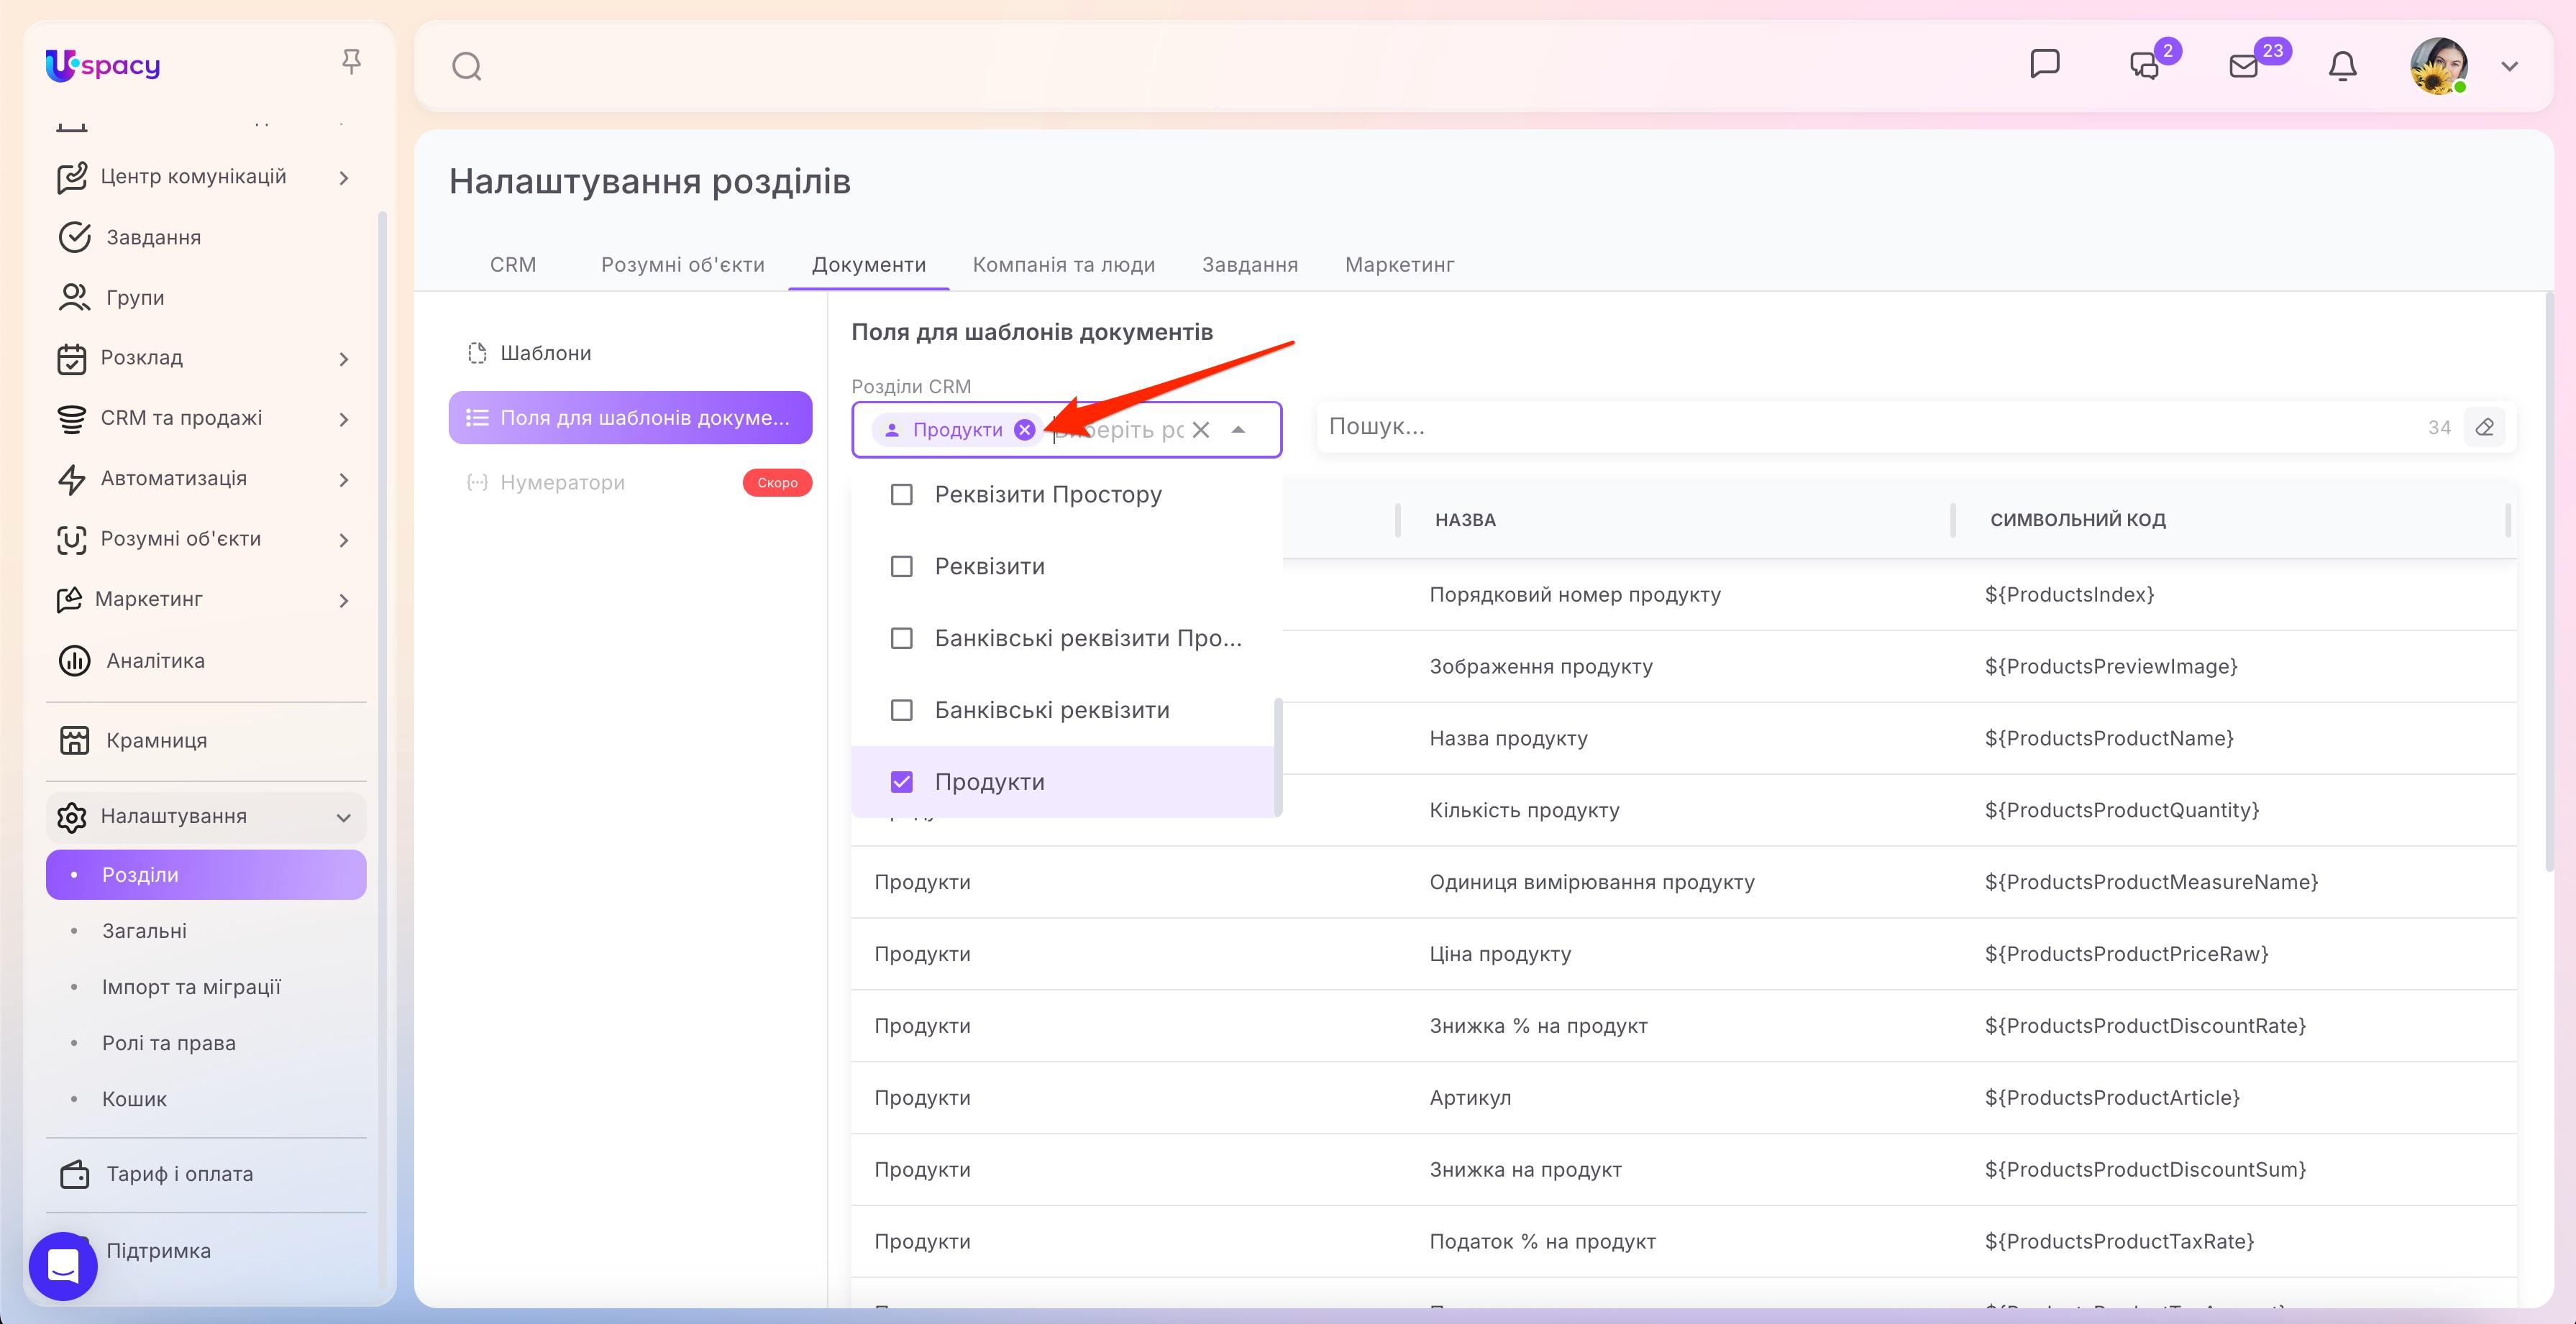
Task: Clear all selected CRM sections with X
Action: 1201,430
